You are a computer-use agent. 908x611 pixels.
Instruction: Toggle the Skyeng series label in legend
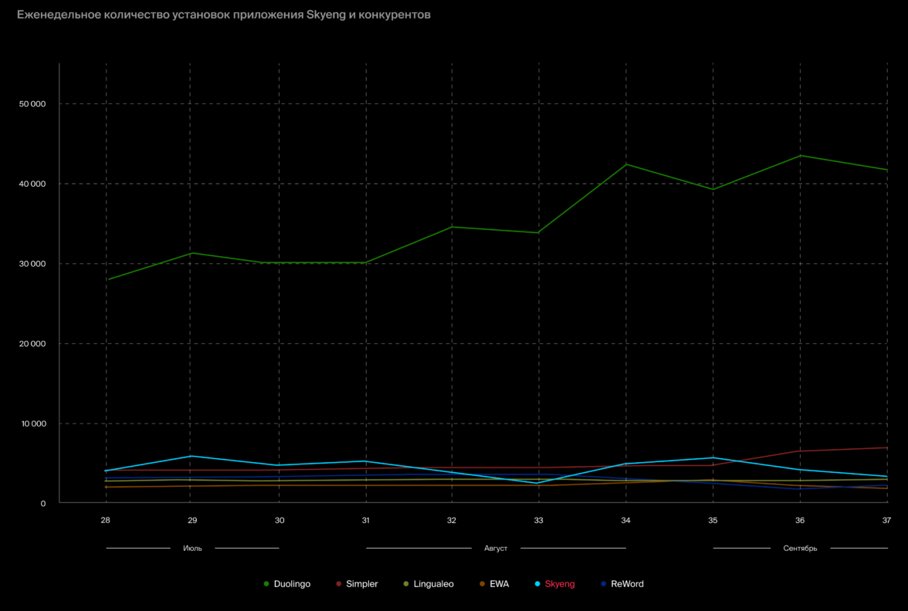pyautogui.click(x=560, y=584)
